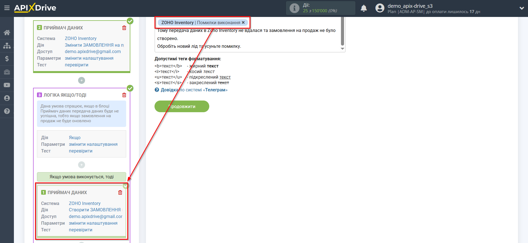The height and width of the screenshot is (243, 528).
Task: Click the ApiX-Drive logo
Action: [35, 8]
